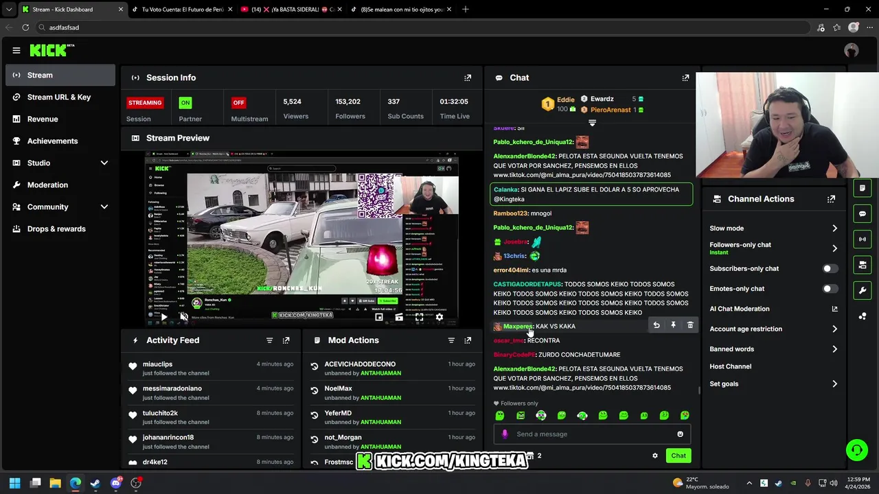Toggle the wrench icon in right rail
This screenshot has height=494, width=879.
pyautogui.click(x=863, y=290)
